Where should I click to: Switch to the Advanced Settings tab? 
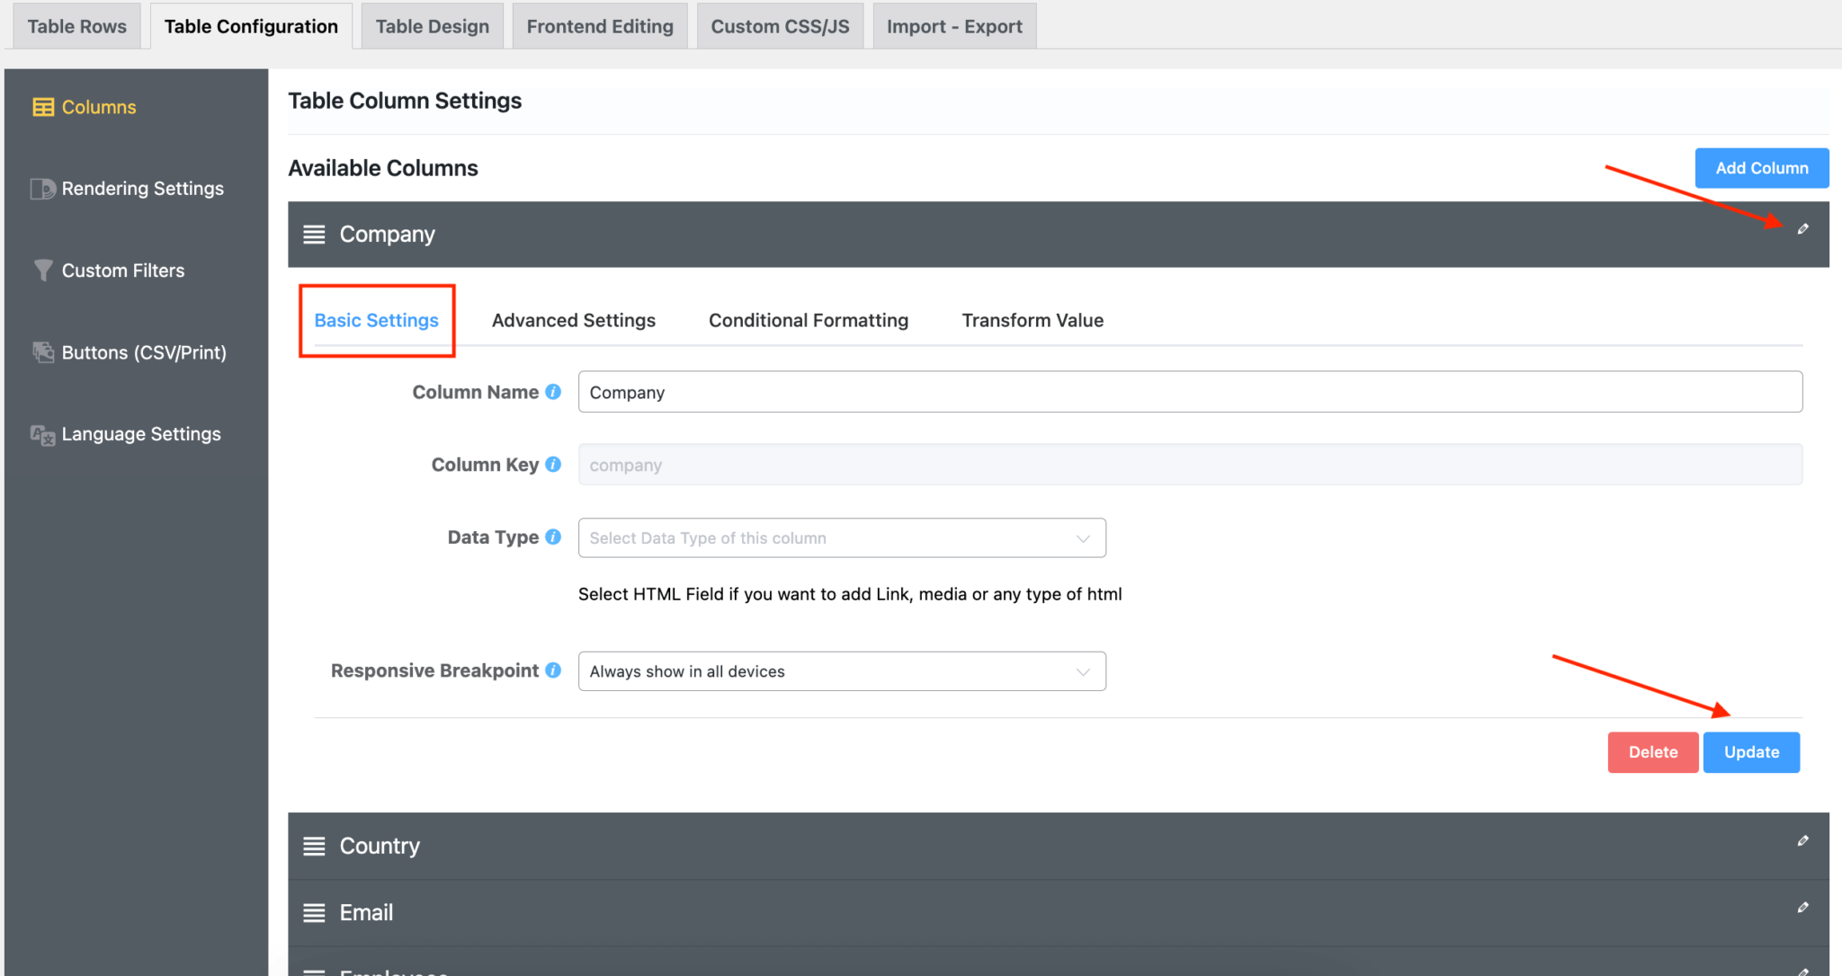click(x=573, y=320)
